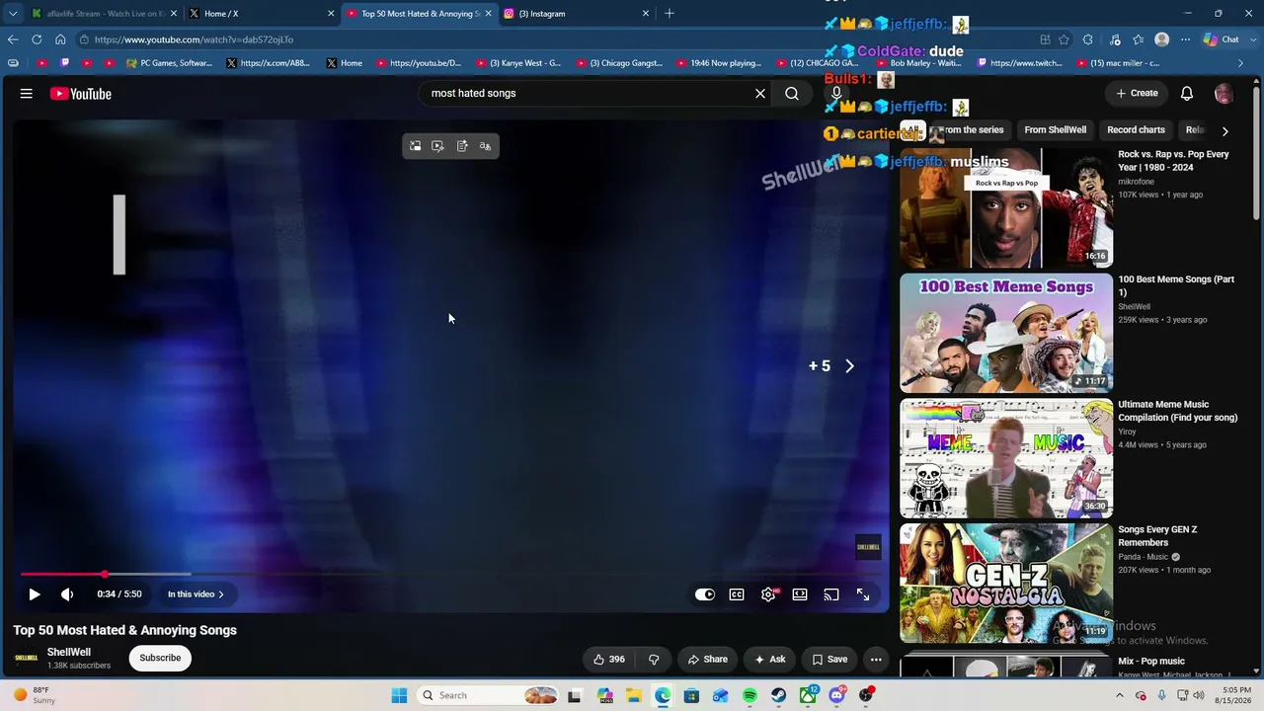Expand the In this video chapters
Screen dimensions: 1264x711
196,594
